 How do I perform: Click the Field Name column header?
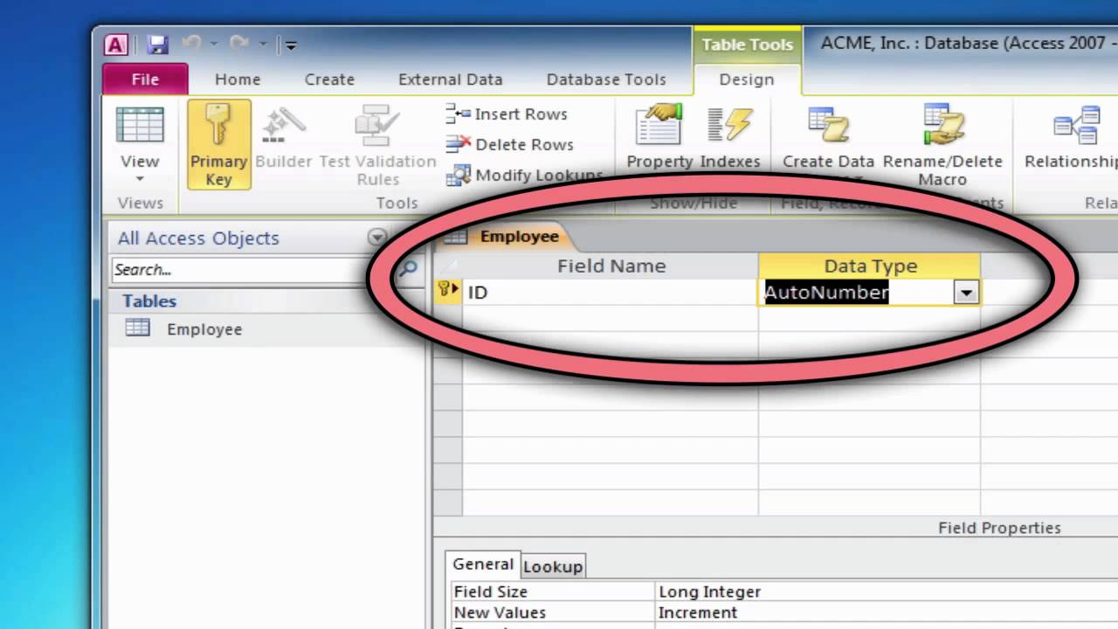coord(611,266)
